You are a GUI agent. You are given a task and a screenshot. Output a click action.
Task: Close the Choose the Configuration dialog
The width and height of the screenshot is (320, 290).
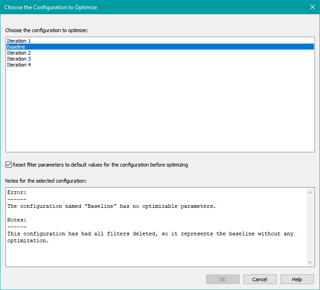point(313,7)
